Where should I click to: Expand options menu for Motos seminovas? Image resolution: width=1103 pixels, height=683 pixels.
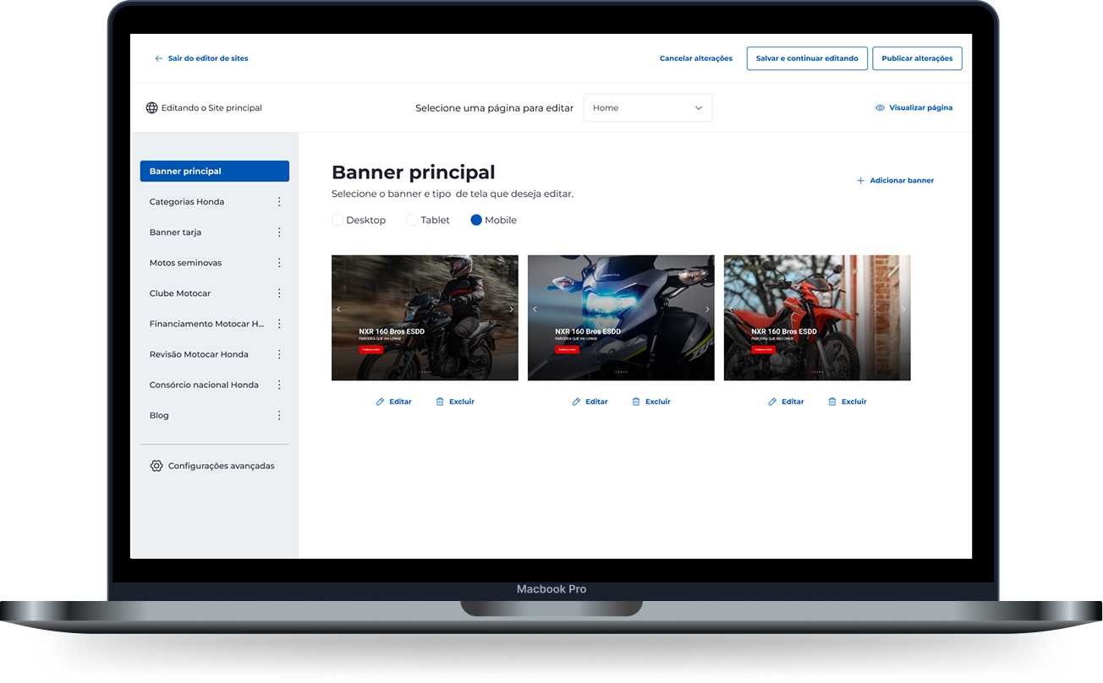[279, 263]
